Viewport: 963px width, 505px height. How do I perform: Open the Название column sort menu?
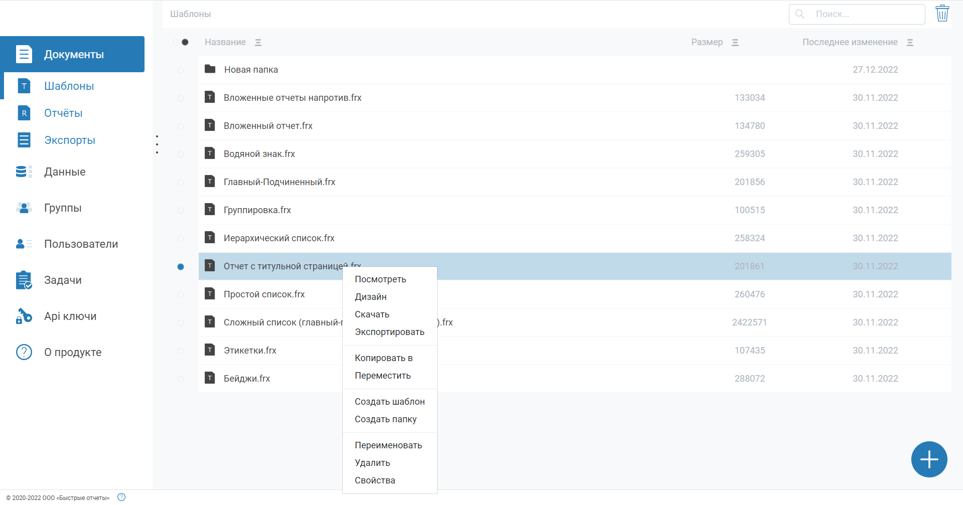(x=258, y=43)
